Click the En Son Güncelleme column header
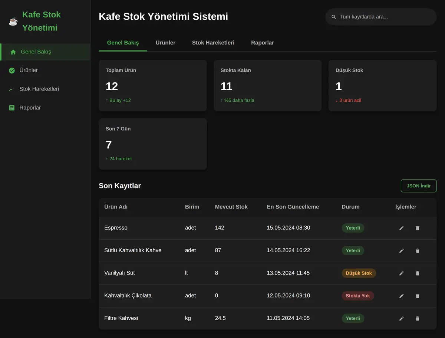Viewport: 445px width, 338px height. tap(293, 207)
